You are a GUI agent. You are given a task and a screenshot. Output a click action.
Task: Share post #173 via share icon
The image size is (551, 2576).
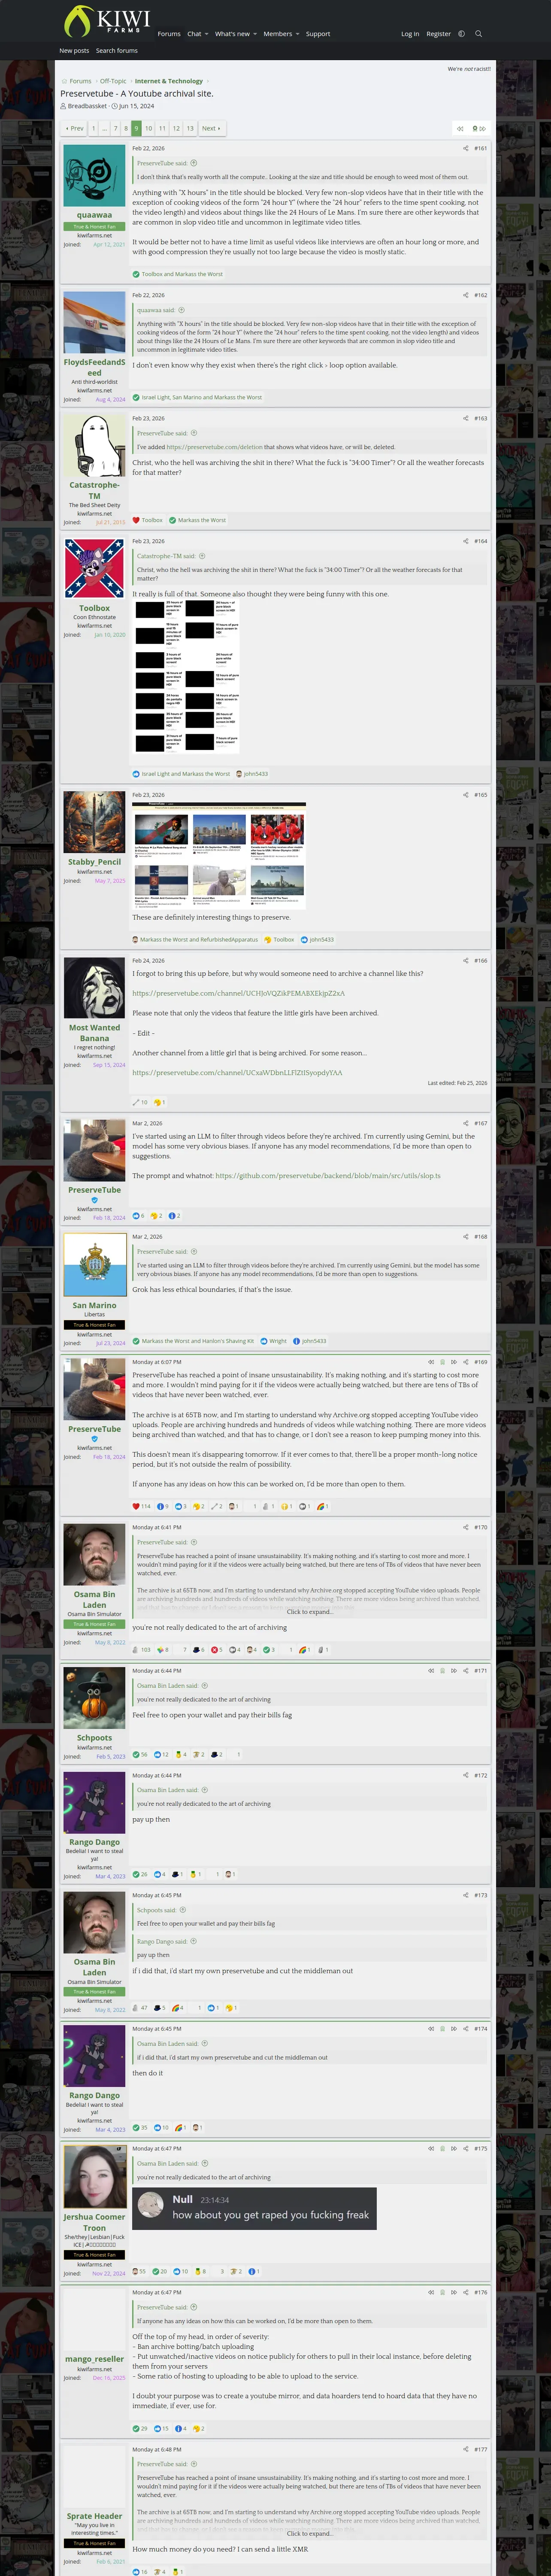(x=466, y=1895)
